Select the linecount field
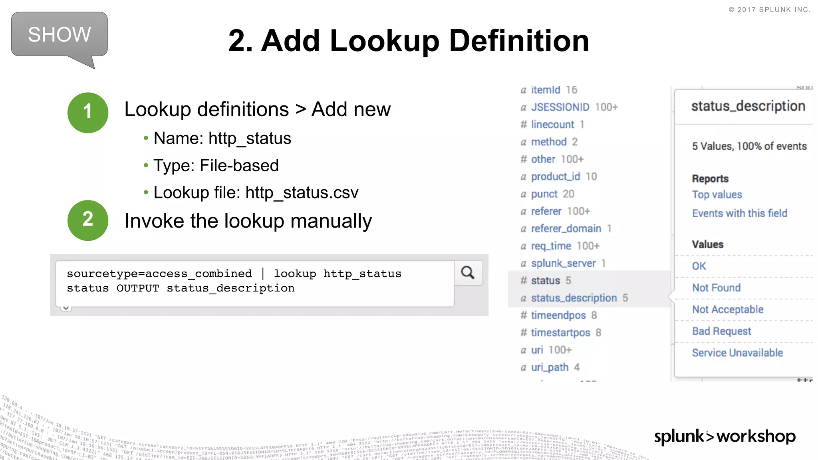Screen dimensions: 818x460 552,125
